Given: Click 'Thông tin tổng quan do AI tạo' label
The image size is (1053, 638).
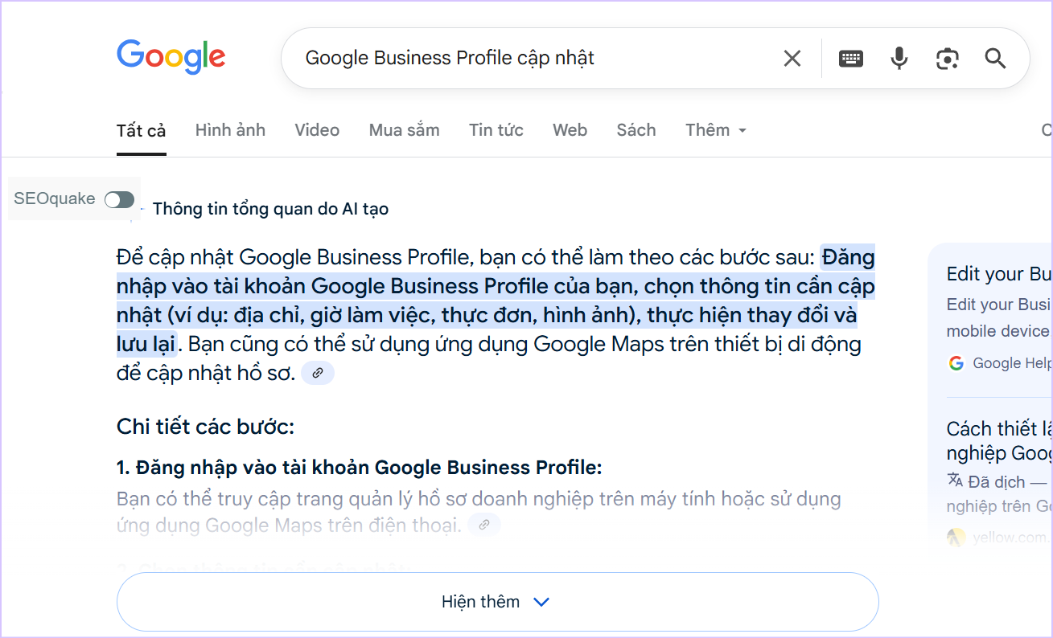Looking at the screenshot, I should [270, 209].
